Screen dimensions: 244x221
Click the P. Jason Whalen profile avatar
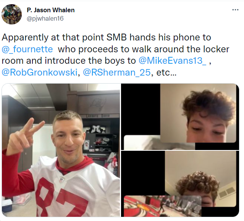coord(11,14)
